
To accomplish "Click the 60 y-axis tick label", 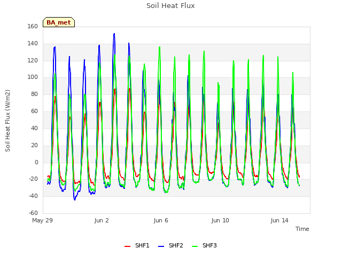I will point(34,111).
